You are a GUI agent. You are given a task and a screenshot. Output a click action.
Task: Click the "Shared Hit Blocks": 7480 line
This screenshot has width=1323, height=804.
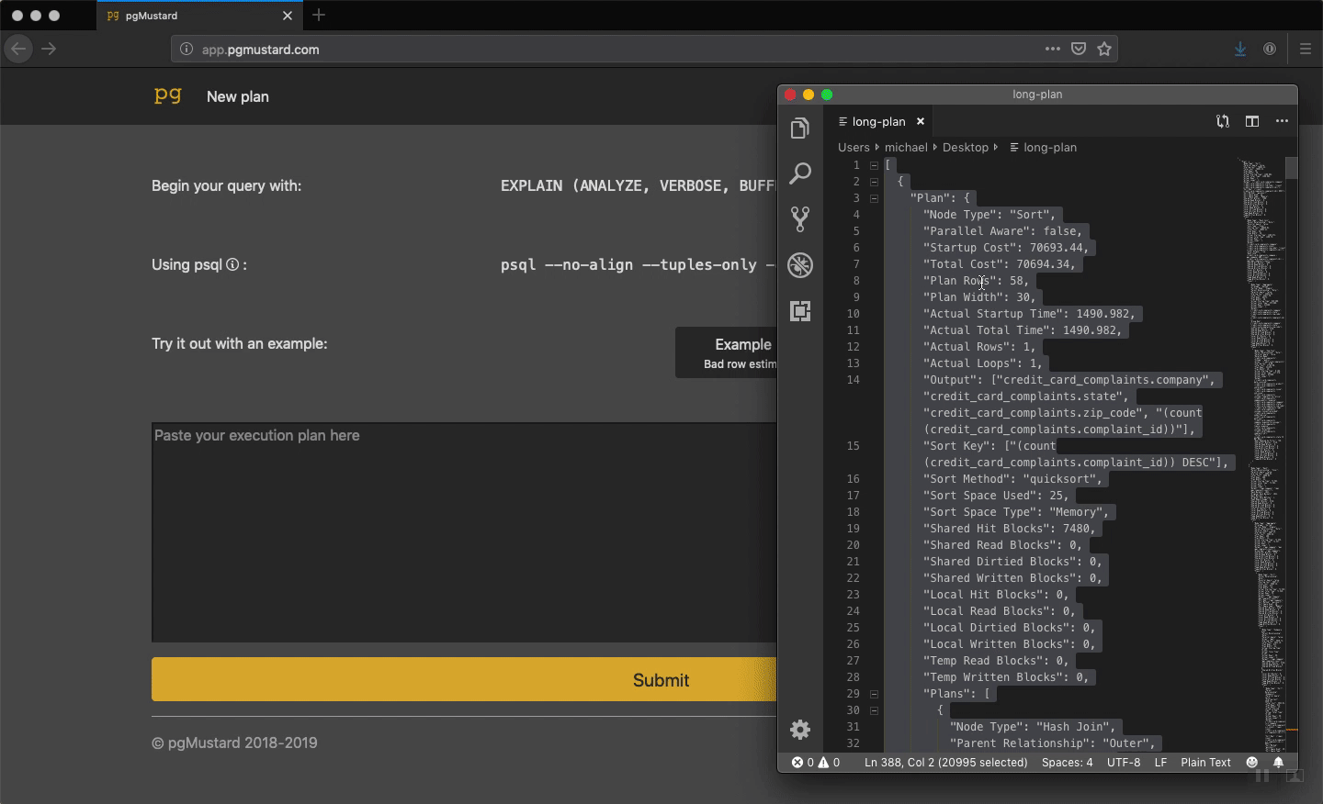pyautogui.click(x=1011, y=529)
